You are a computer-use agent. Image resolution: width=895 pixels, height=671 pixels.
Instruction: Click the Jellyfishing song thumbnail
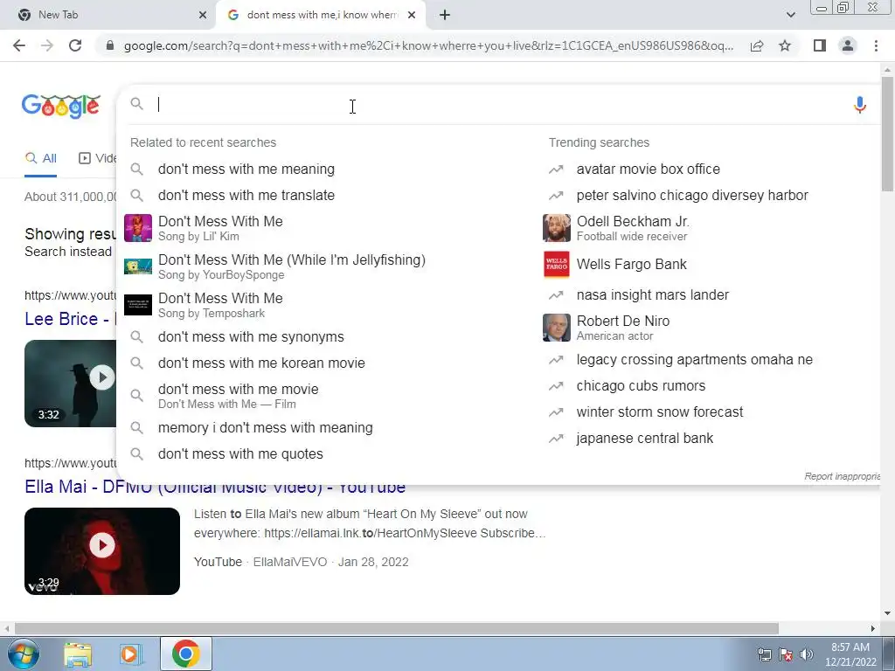(138, 266)
